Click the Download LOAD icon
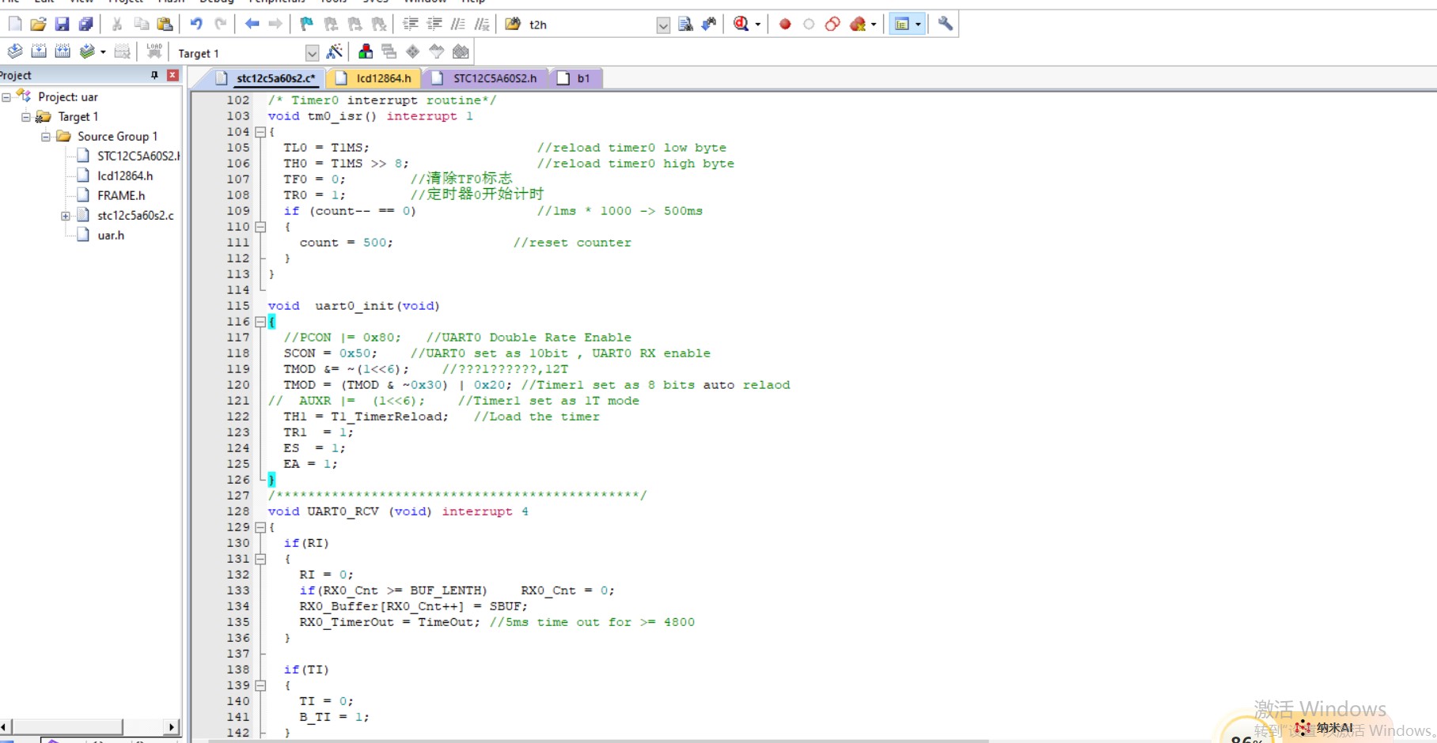 click(x=154, y=52)
